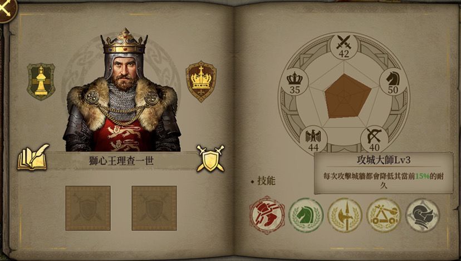Tap the eagle emblem stat showing 44
The width and height of the screenshot is (461, 261).
click(x=313, y=139)
